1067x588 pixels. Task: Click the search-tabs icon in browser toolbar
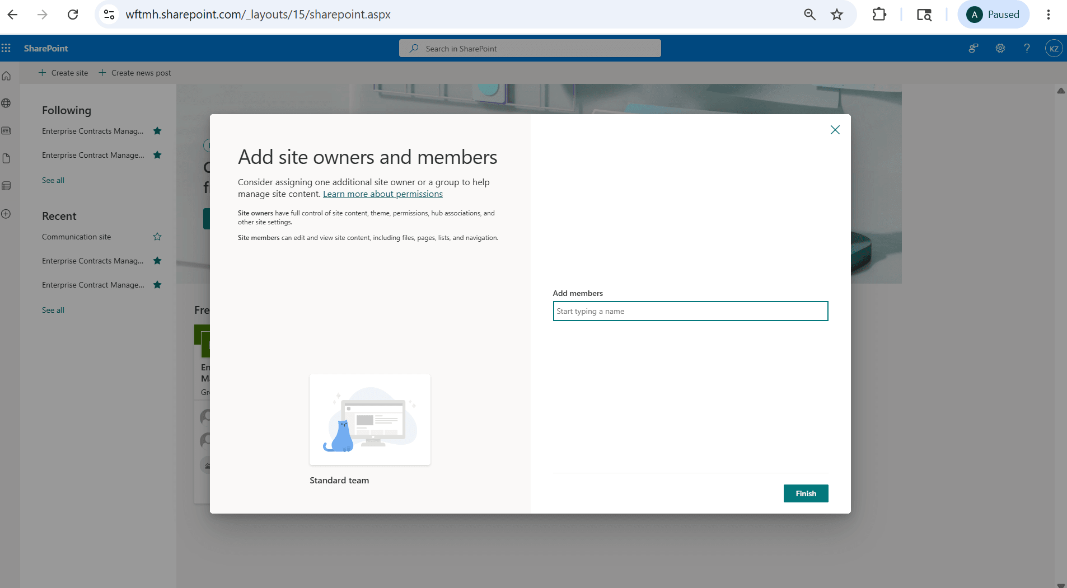coord(924,15)
